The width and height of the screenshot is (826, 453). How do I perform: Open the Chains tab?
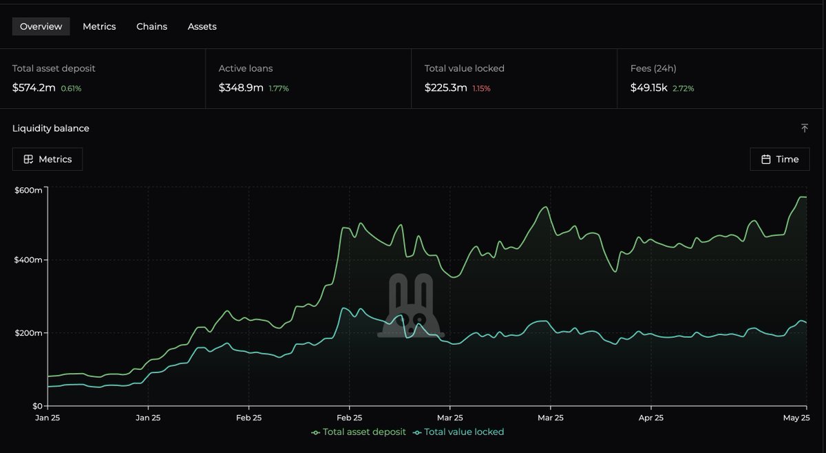tap(152, 27)
